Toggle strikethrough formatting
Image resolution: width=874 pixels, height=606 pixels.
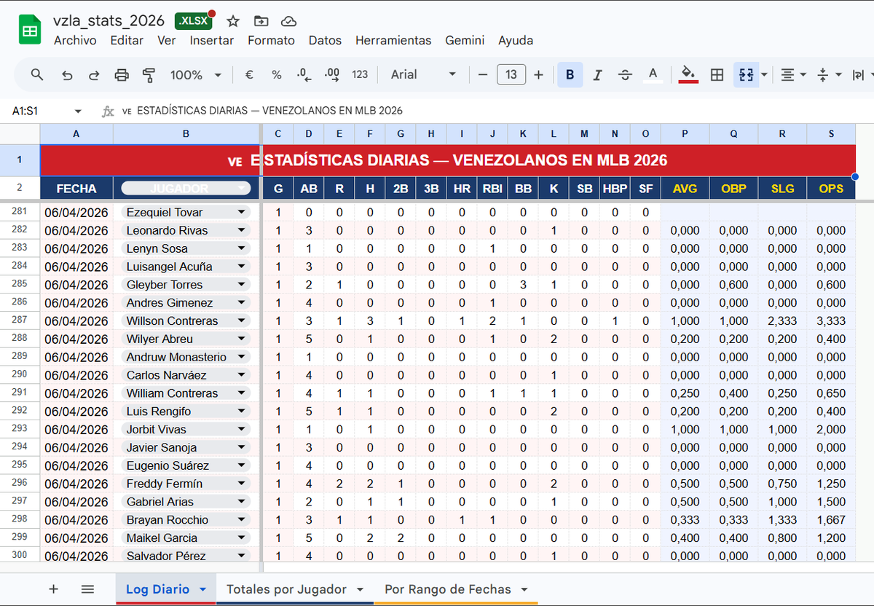pyautogui.click(x=625, y=74)
